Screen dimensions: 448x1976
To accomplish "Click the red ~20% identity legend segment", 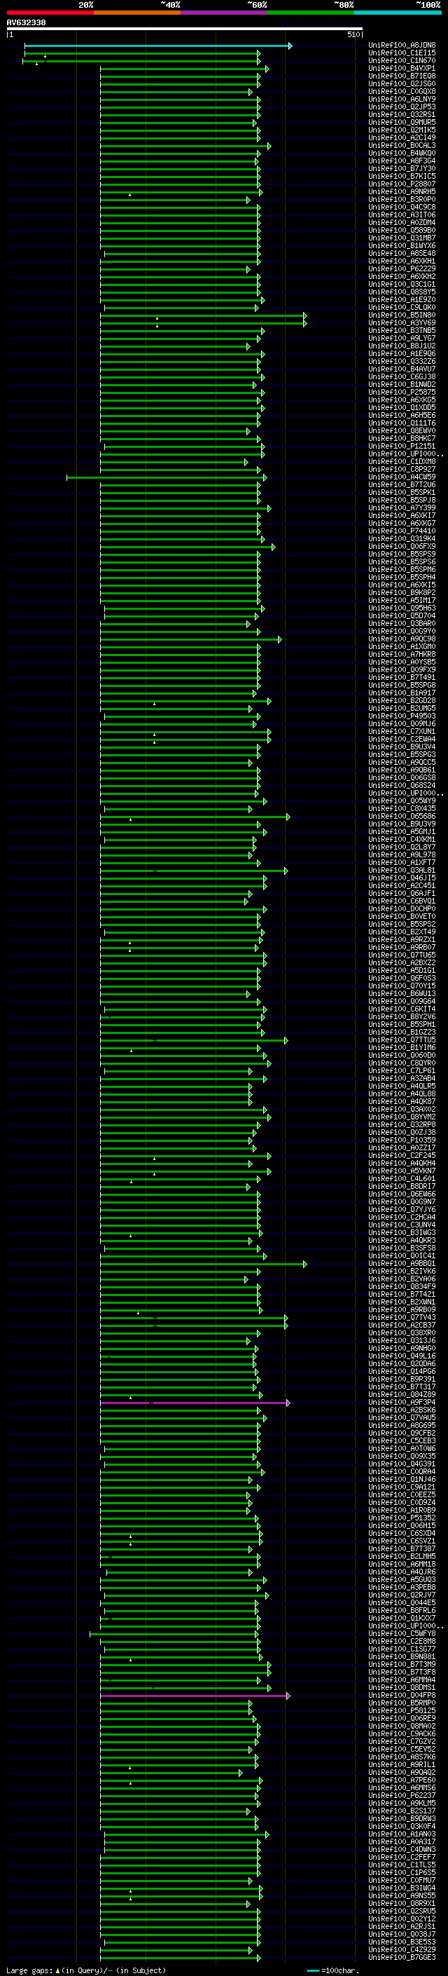I will [50, 13].
